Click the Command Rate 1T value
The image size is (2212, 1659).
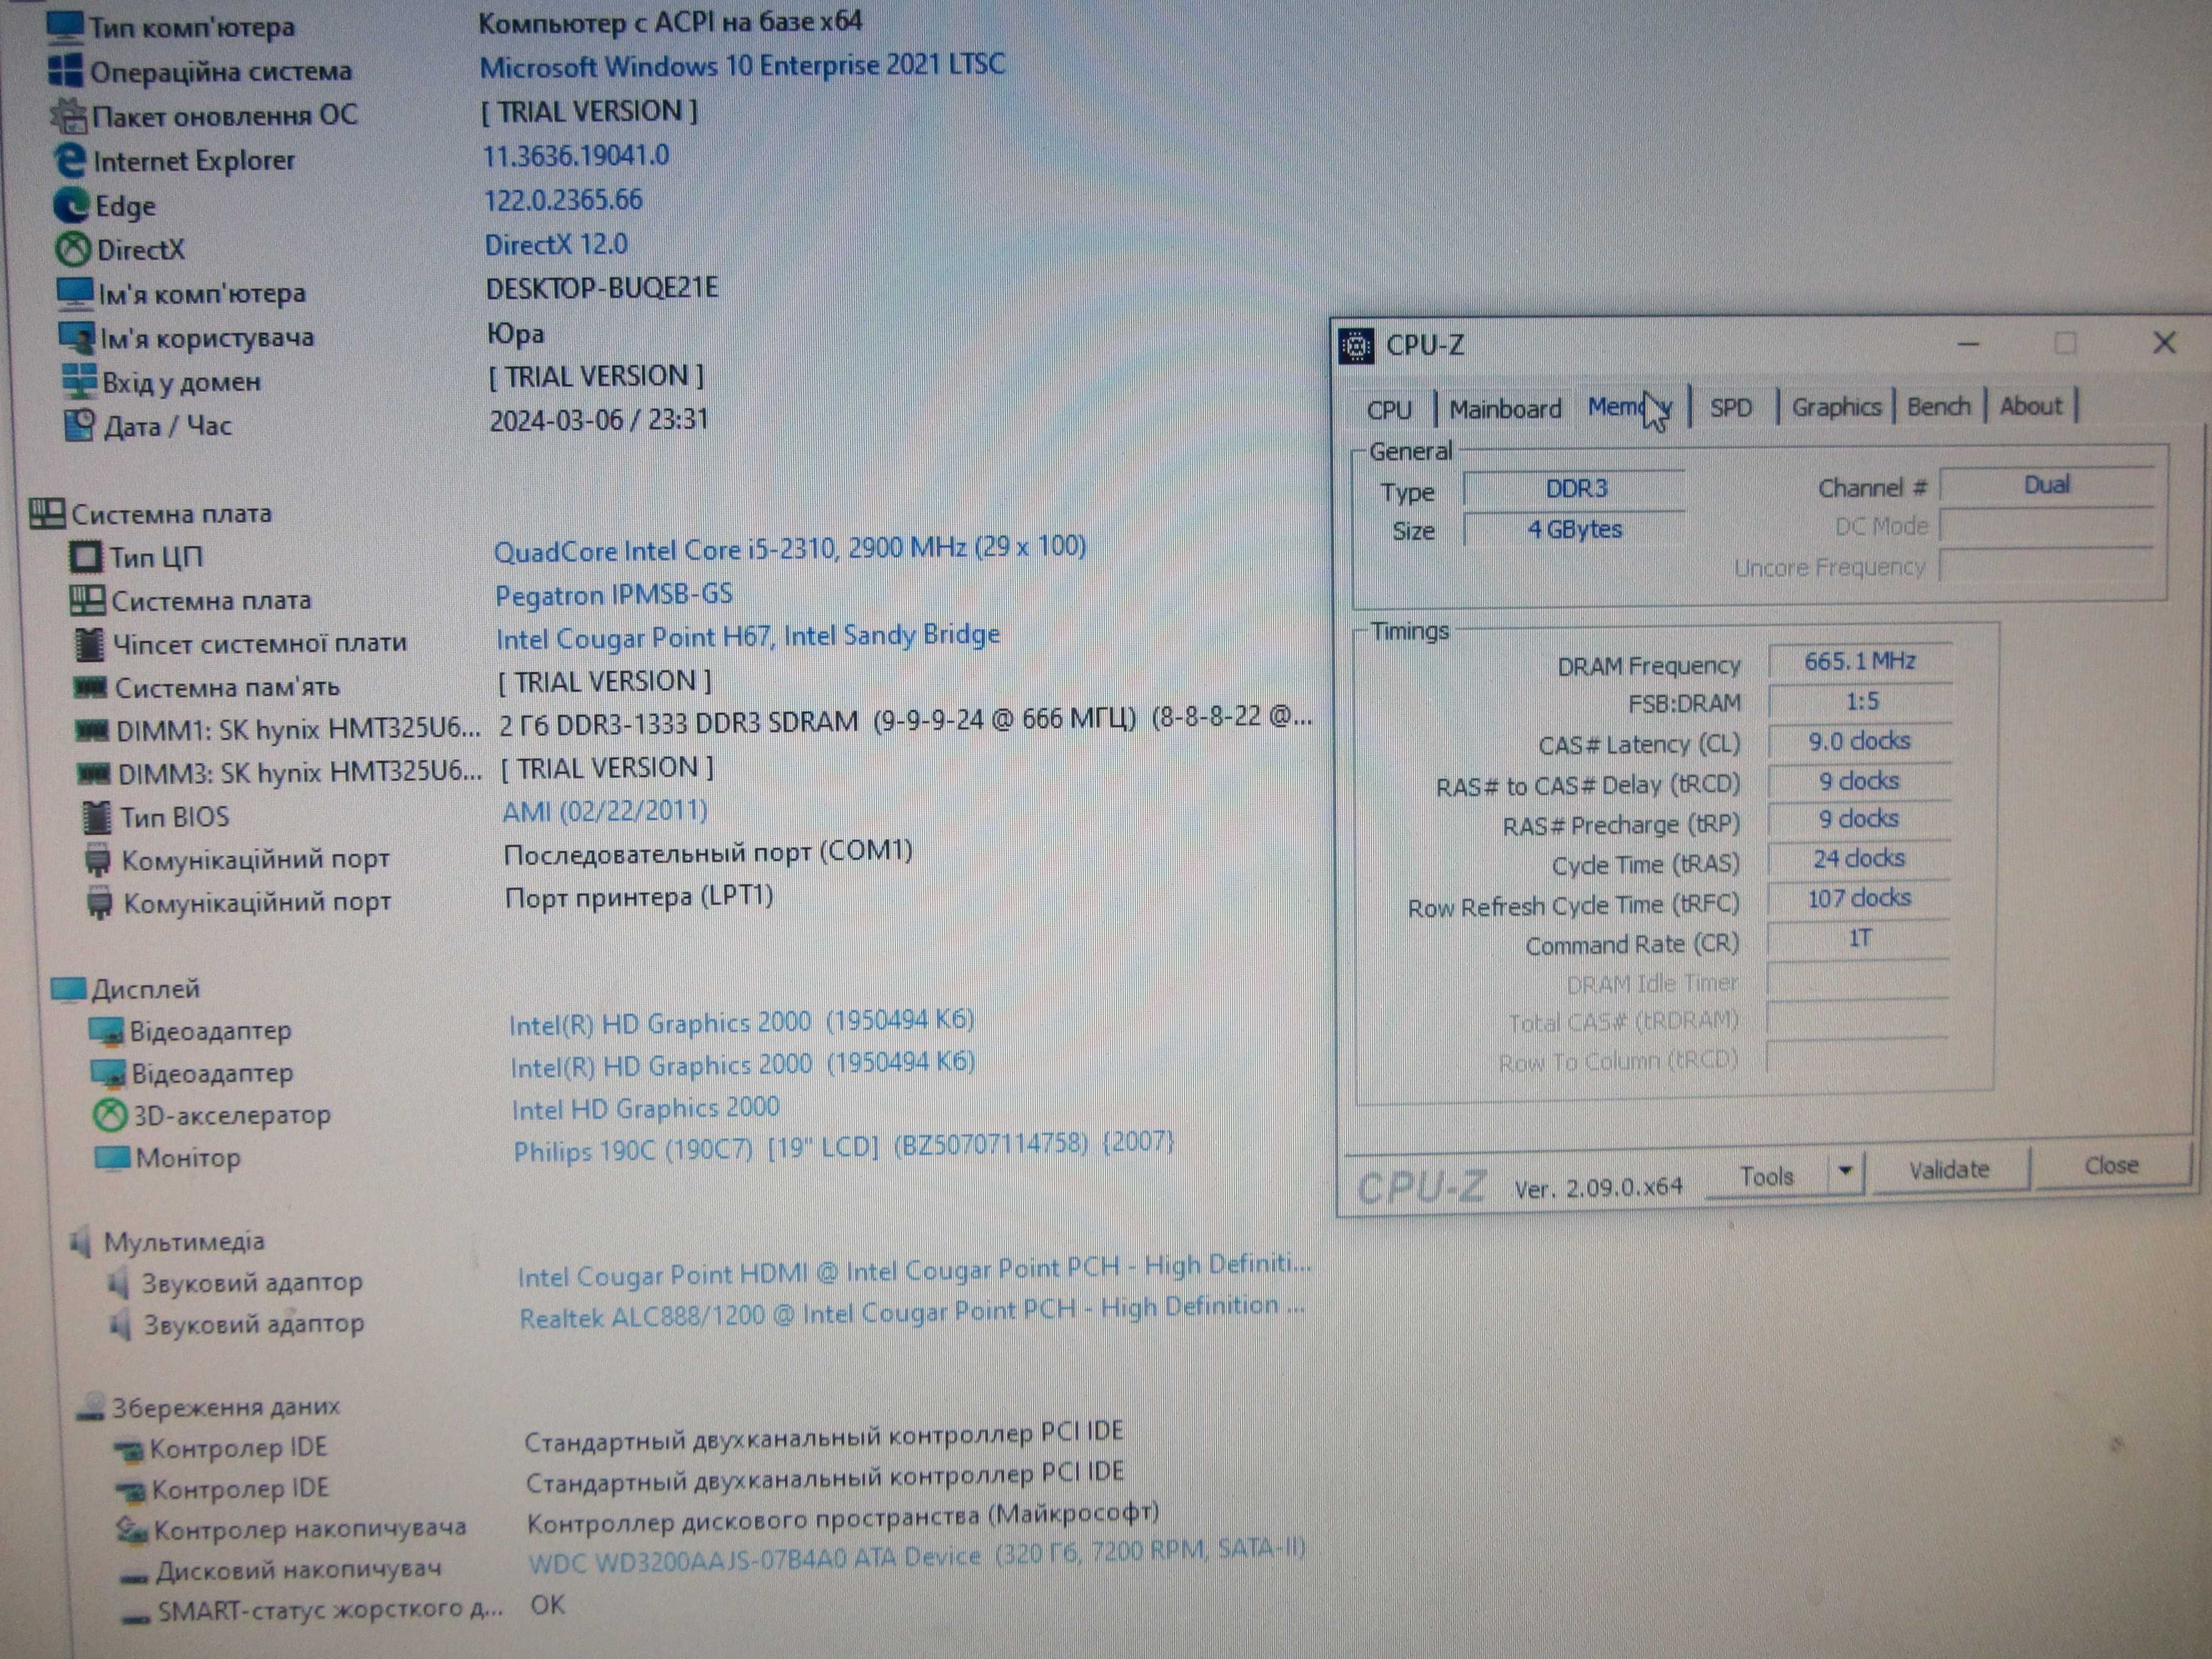click(1859, 939)
